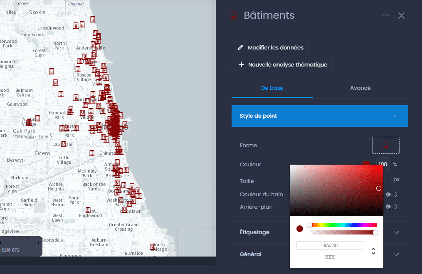
Task: Click the building marker near Lawndale
Action: [x=64, y=144]
